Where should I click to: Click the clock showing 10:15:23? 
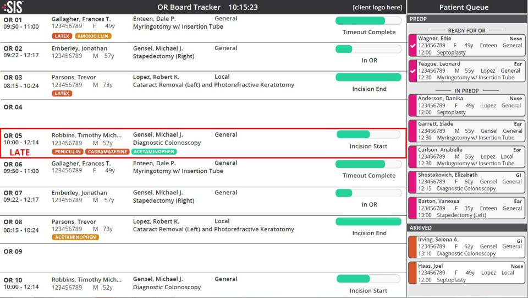(243, 7)
